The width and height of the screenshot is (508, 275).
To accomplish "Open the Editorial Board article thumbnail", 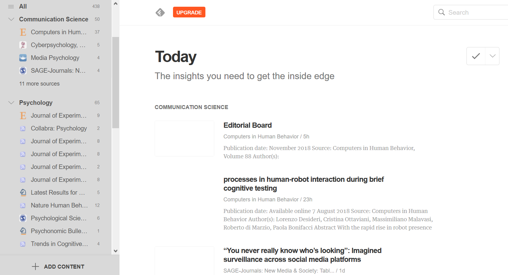I will tap(184, 138).
